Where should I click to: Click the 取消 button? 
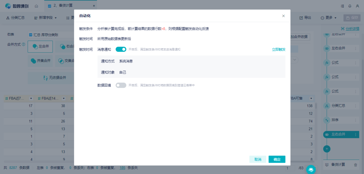(258, 159)
